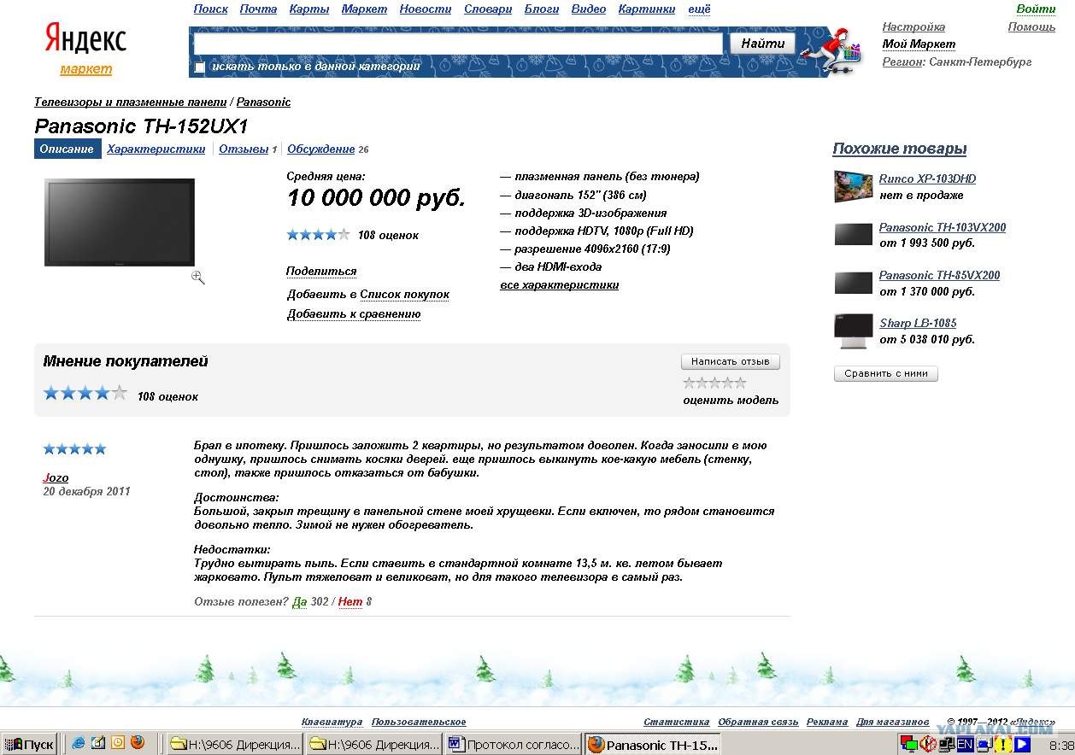Add item to Список покупок
The width and height of the screenshot is (1075, 755).
[x=404, y=294]
